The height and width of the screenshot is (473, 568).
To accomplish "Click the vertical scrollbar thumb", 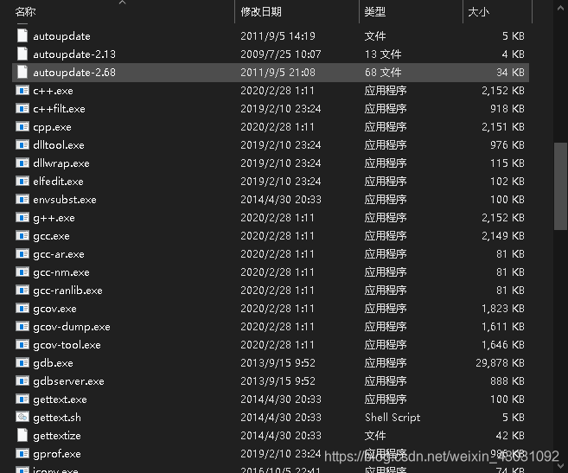I will click(560, 186).
